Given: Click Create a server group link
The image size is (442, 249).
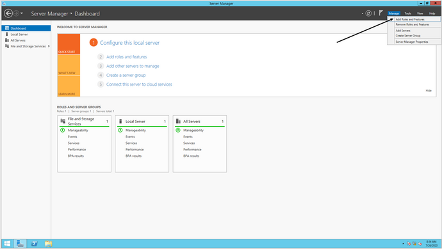Looking at the screenshot, I should (126, 75).
